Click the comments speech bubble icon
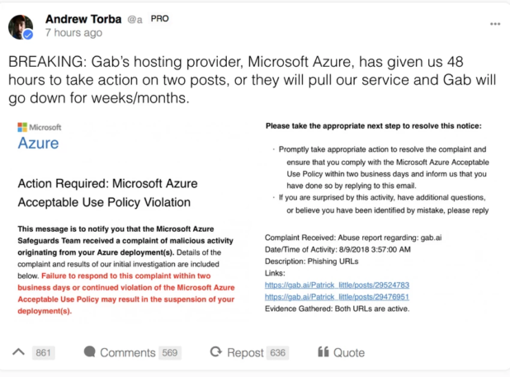Viewport: 510px width, 377px height. (x=90, y=351)
